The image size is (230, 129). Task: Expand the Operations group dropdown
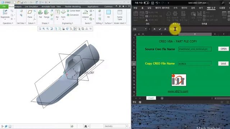[x=8, y=23]
